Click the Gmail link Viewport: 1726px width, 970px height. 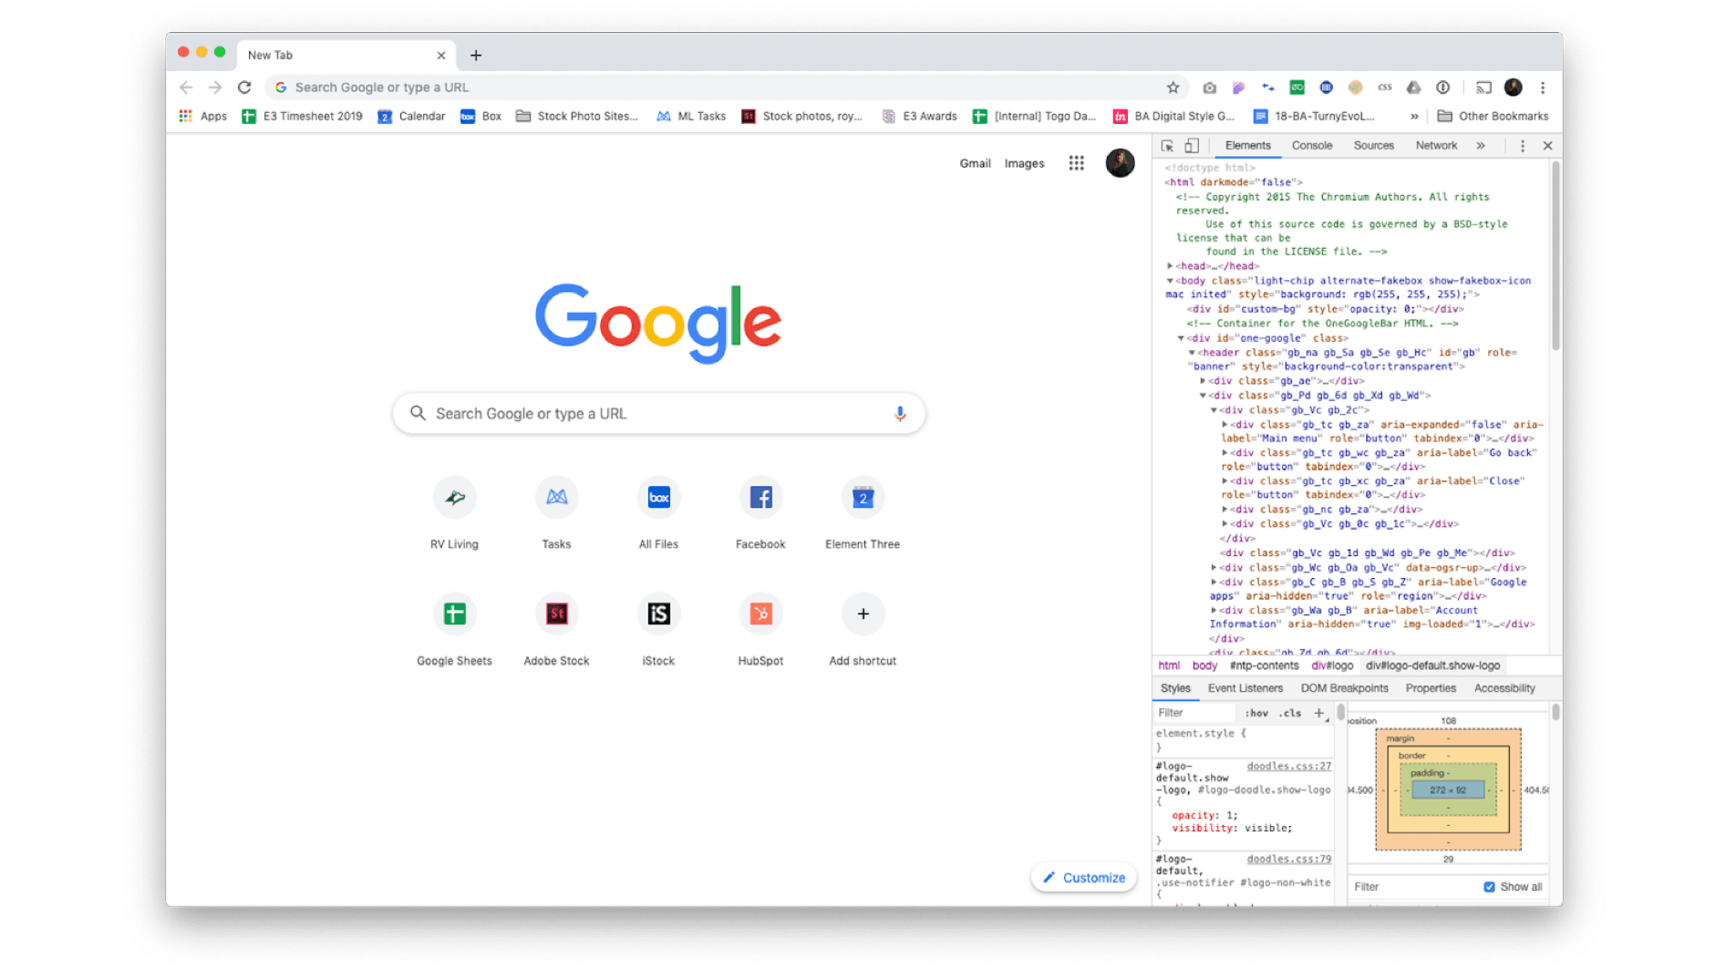tap(975, 163)
